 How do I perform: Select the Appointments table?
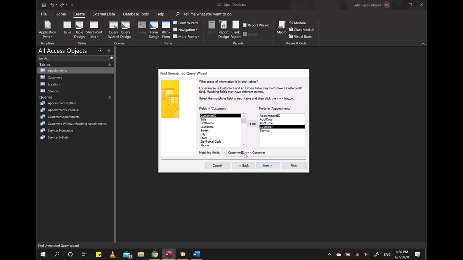pyautogui.click(x=76, y=70)
